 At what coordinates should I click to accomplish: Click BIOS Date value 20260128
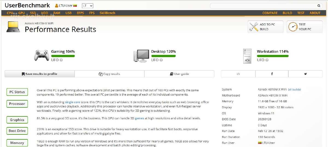click(265, 119)
